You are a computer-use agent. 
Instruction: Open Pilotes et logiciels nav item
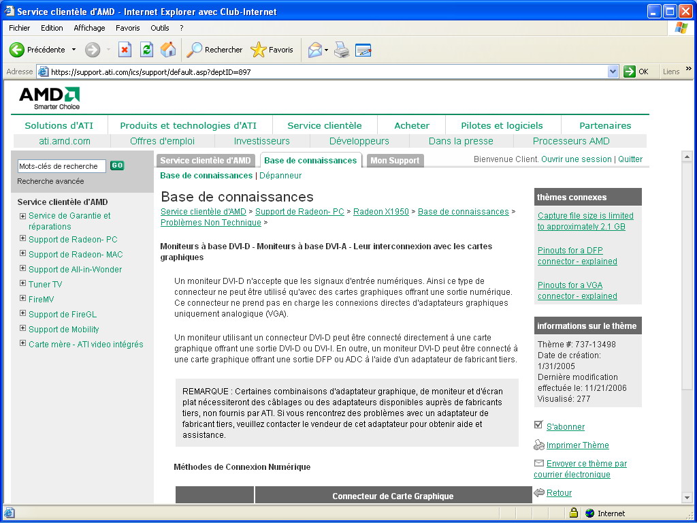[x=502, y=125]
